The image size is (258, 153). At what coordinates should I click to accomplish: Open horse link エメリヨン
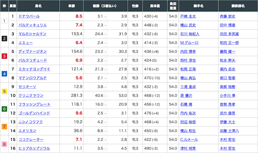(x=27, y=131)
